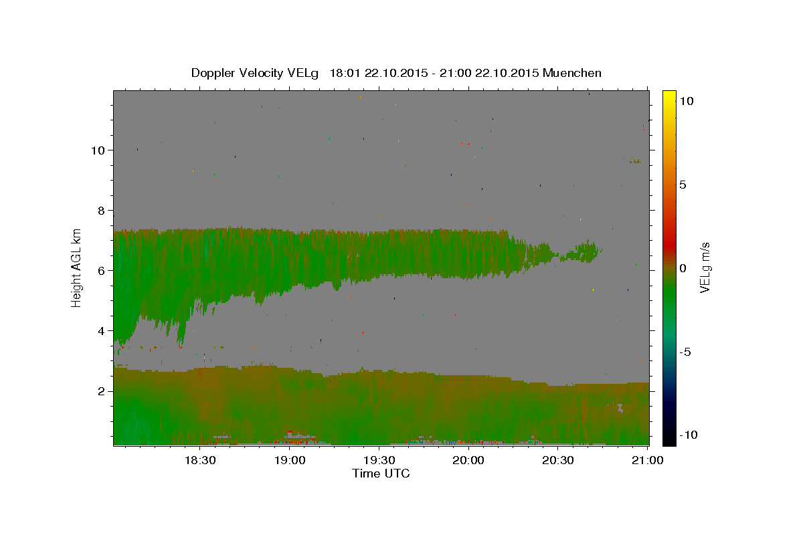Click the yellow top end of the colorbar

[668, 95]
